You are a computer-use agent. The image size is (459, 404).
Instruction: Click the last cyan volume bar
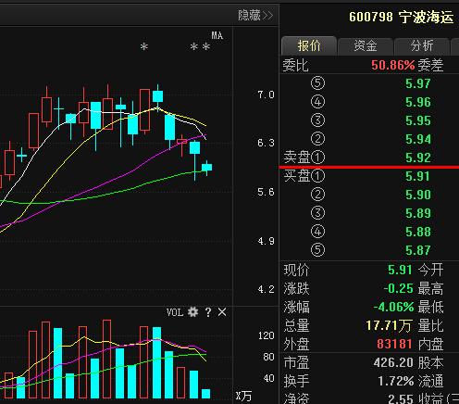click(x=205, y=394)
